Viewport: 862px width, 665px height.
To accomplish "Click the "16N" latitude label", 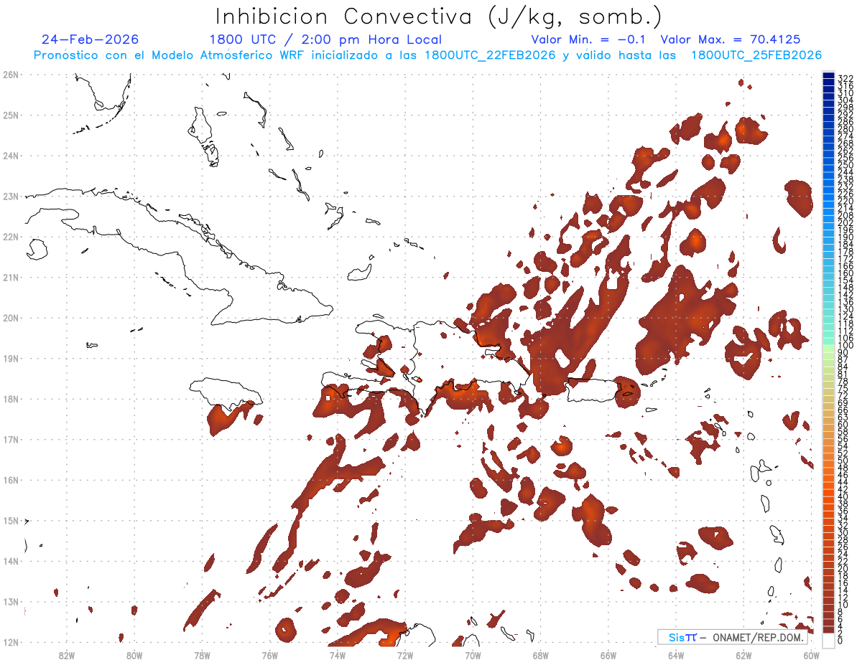I will [10, 480].
